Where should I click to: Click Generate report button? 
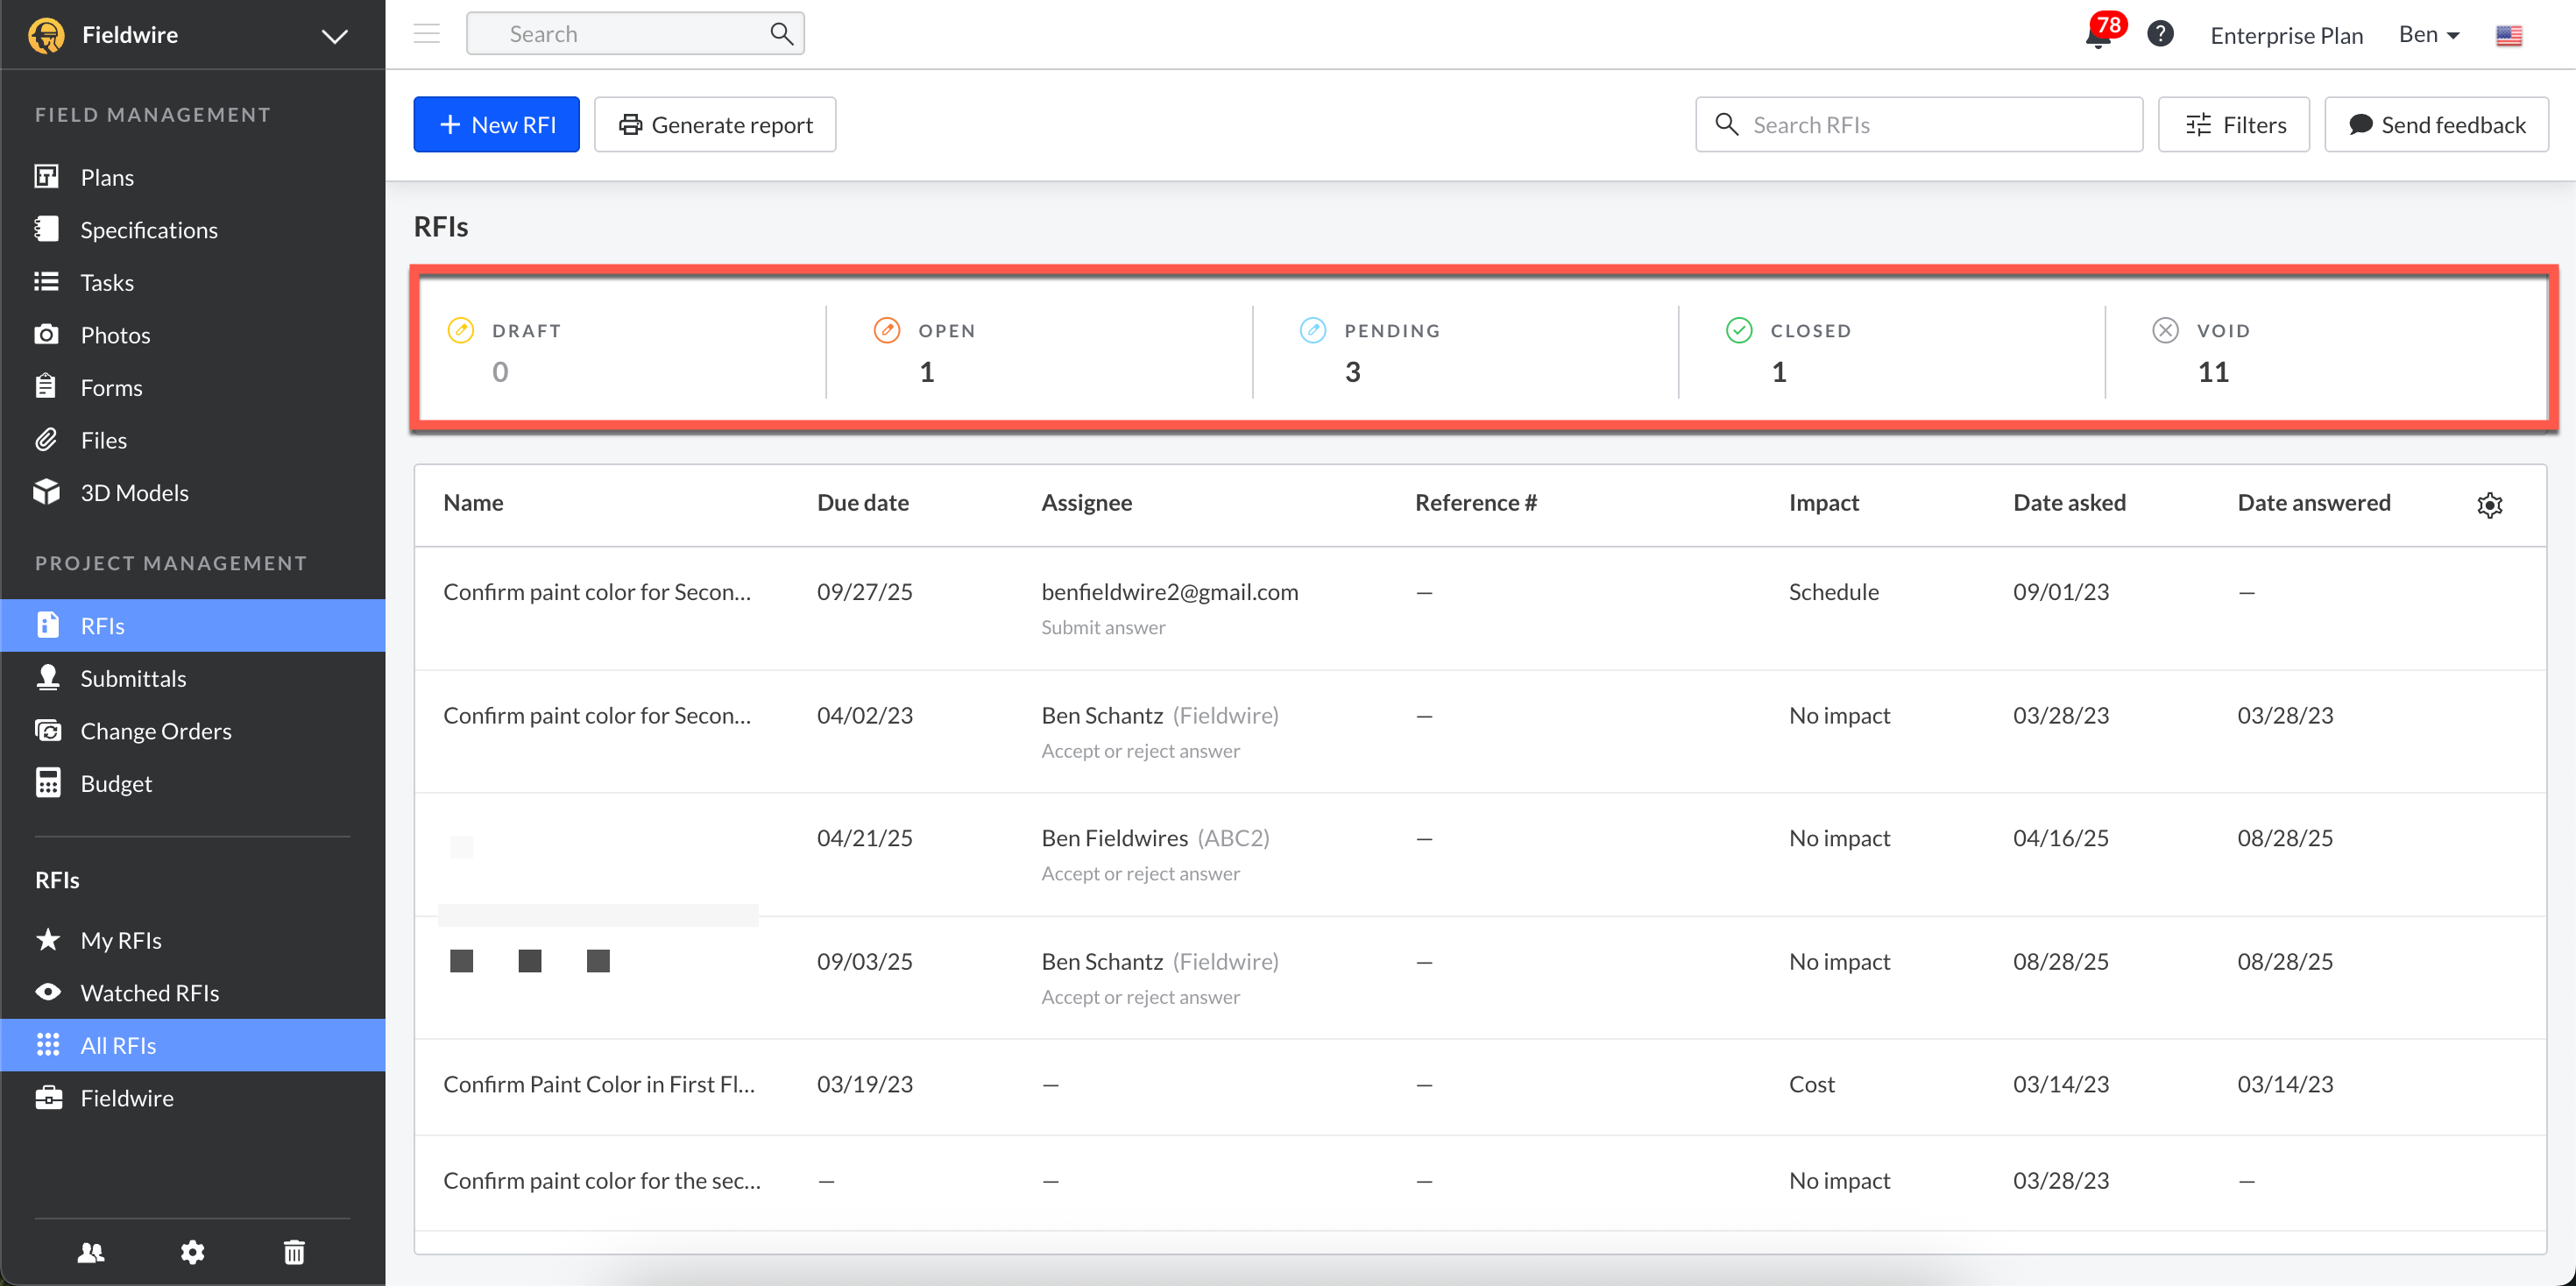pyautogui.click(x=715, y=124)
